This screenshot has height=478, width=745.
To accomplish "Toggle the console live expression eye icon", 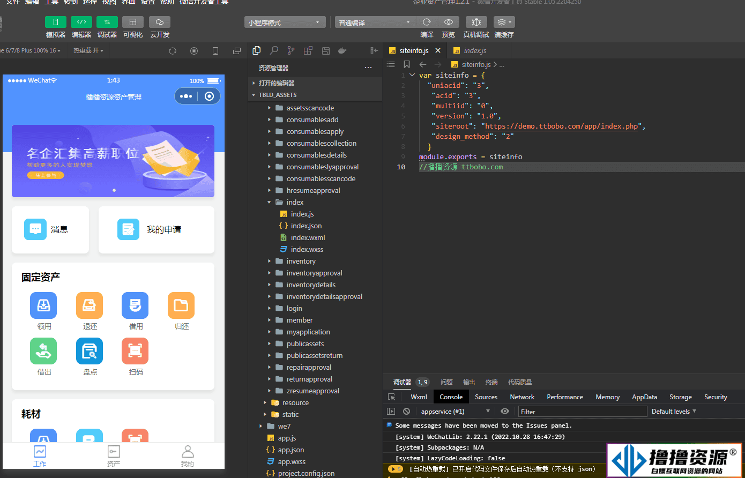I will click(x=505, y=412).
